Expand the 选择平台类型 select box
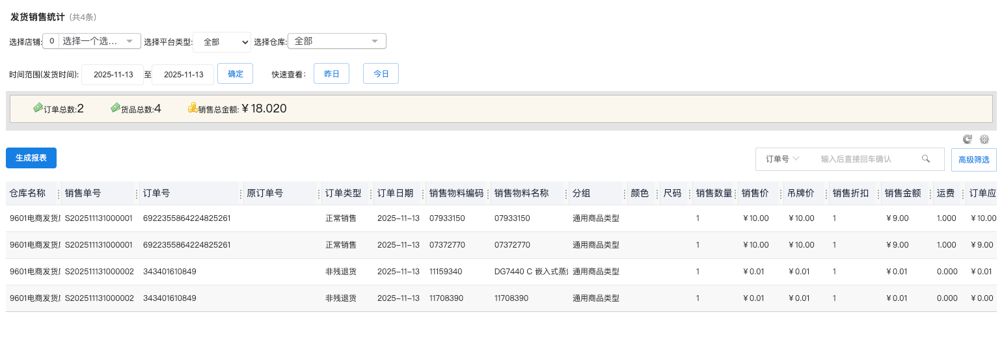Screen dimensions: 1002x338 pyautogui.click(x=222, y=42)
